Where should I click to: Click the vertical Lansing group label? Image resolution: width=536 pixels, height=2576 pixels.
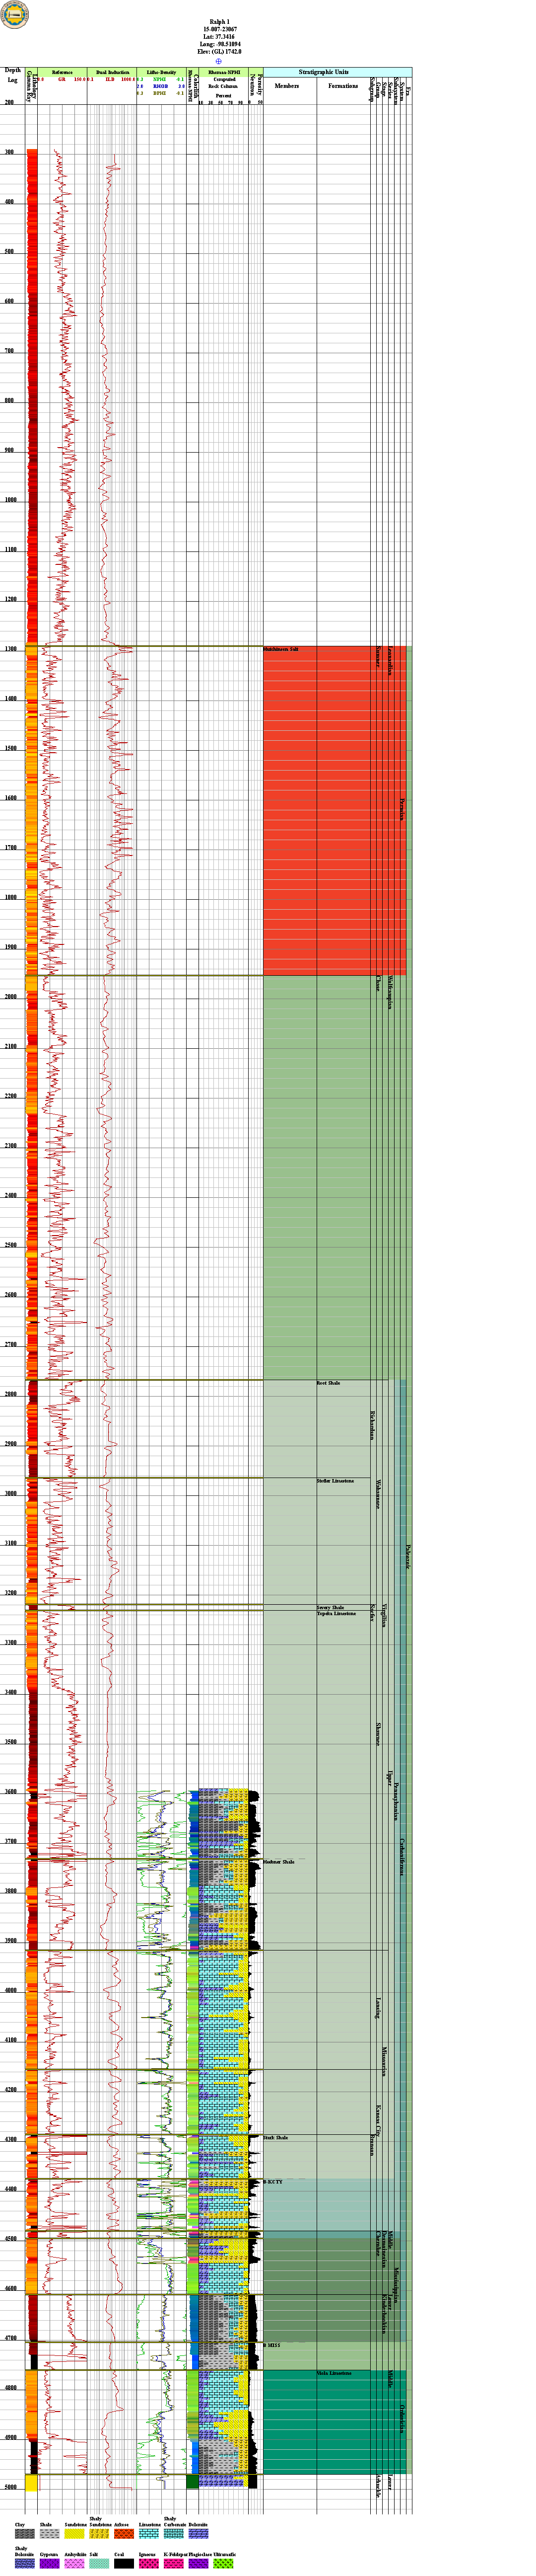378,2008
